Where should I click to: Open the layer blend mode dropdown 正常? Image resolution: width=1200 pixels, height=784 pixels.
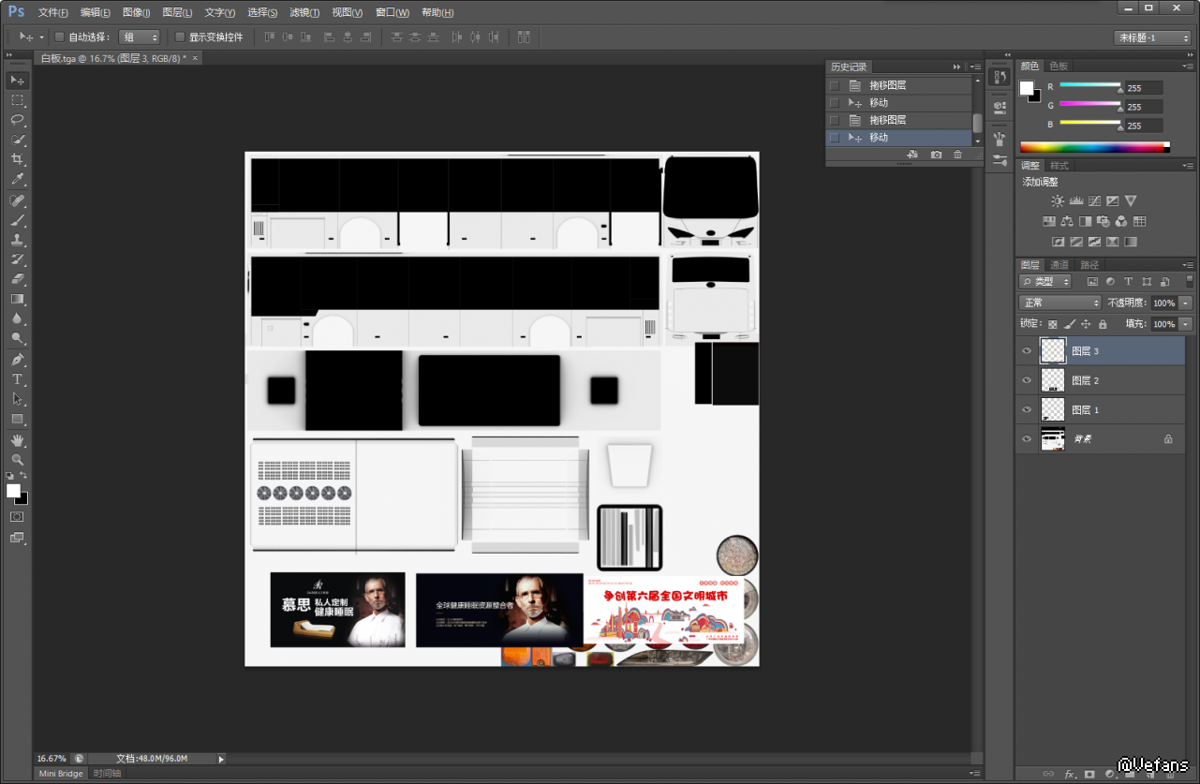[1059, 303]
